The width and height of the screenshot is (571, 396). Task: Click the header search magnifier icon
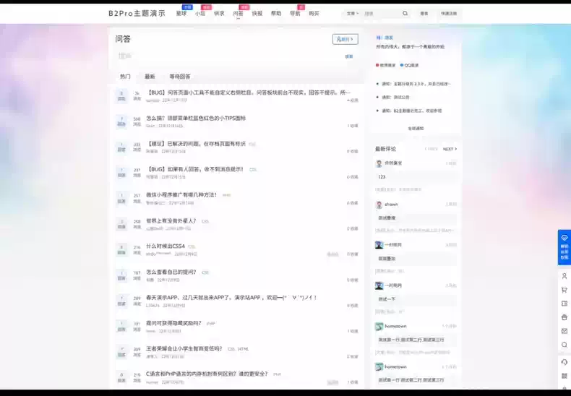405,14
